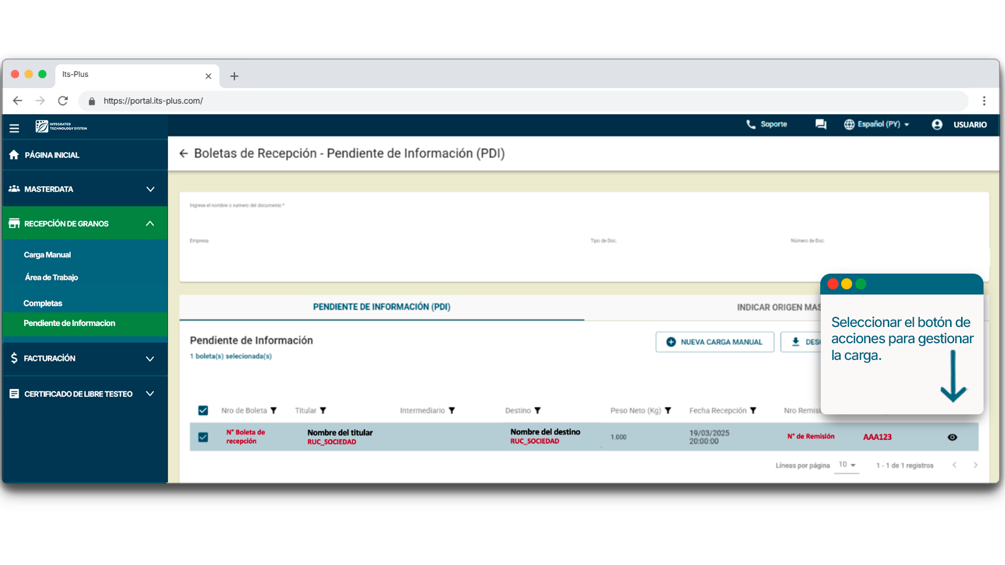Screen dimensions: 1005x565
Task: Click the Titular filter funnel icon
Action: pyautogui.click(x=323, y=411)
